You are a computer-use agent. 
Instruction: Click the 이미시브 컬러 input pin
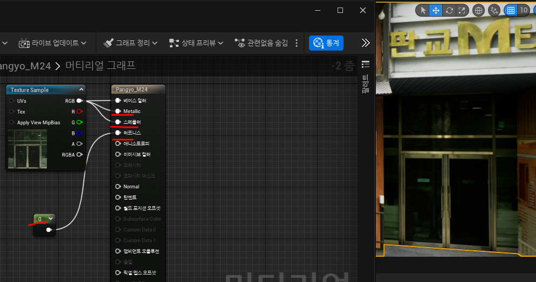point(118,154)
